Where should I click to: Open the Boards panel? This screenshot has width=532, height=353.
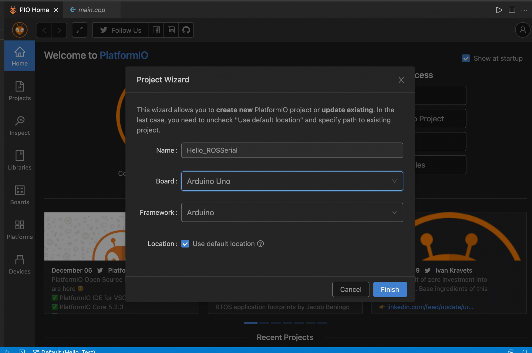19,195
